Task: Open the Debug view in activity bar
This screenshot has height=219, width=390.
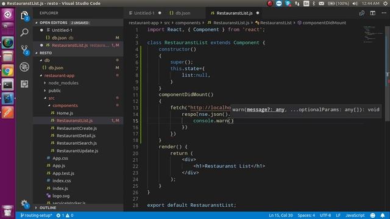Action: [24, 67]
